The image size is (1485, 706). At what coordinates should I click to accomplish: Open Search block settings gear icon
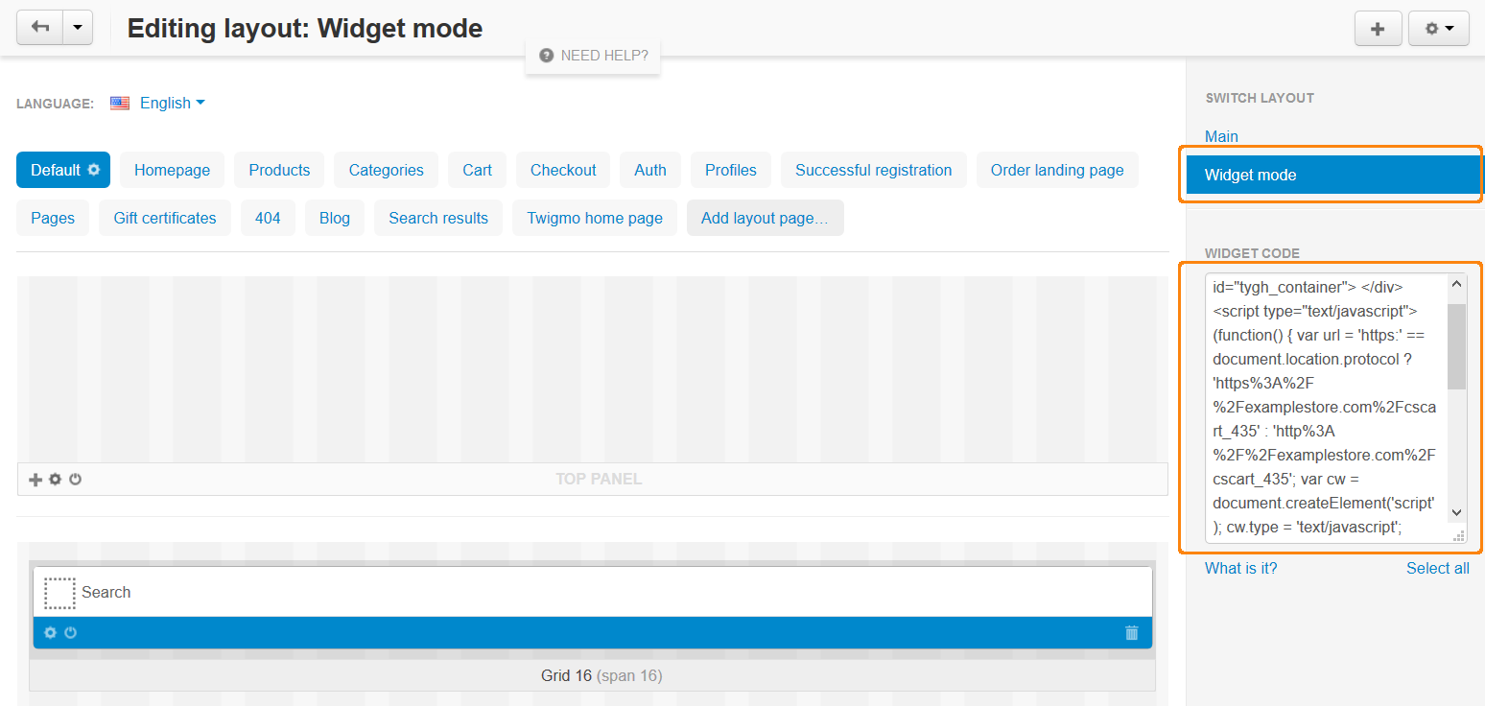(51, 632)
